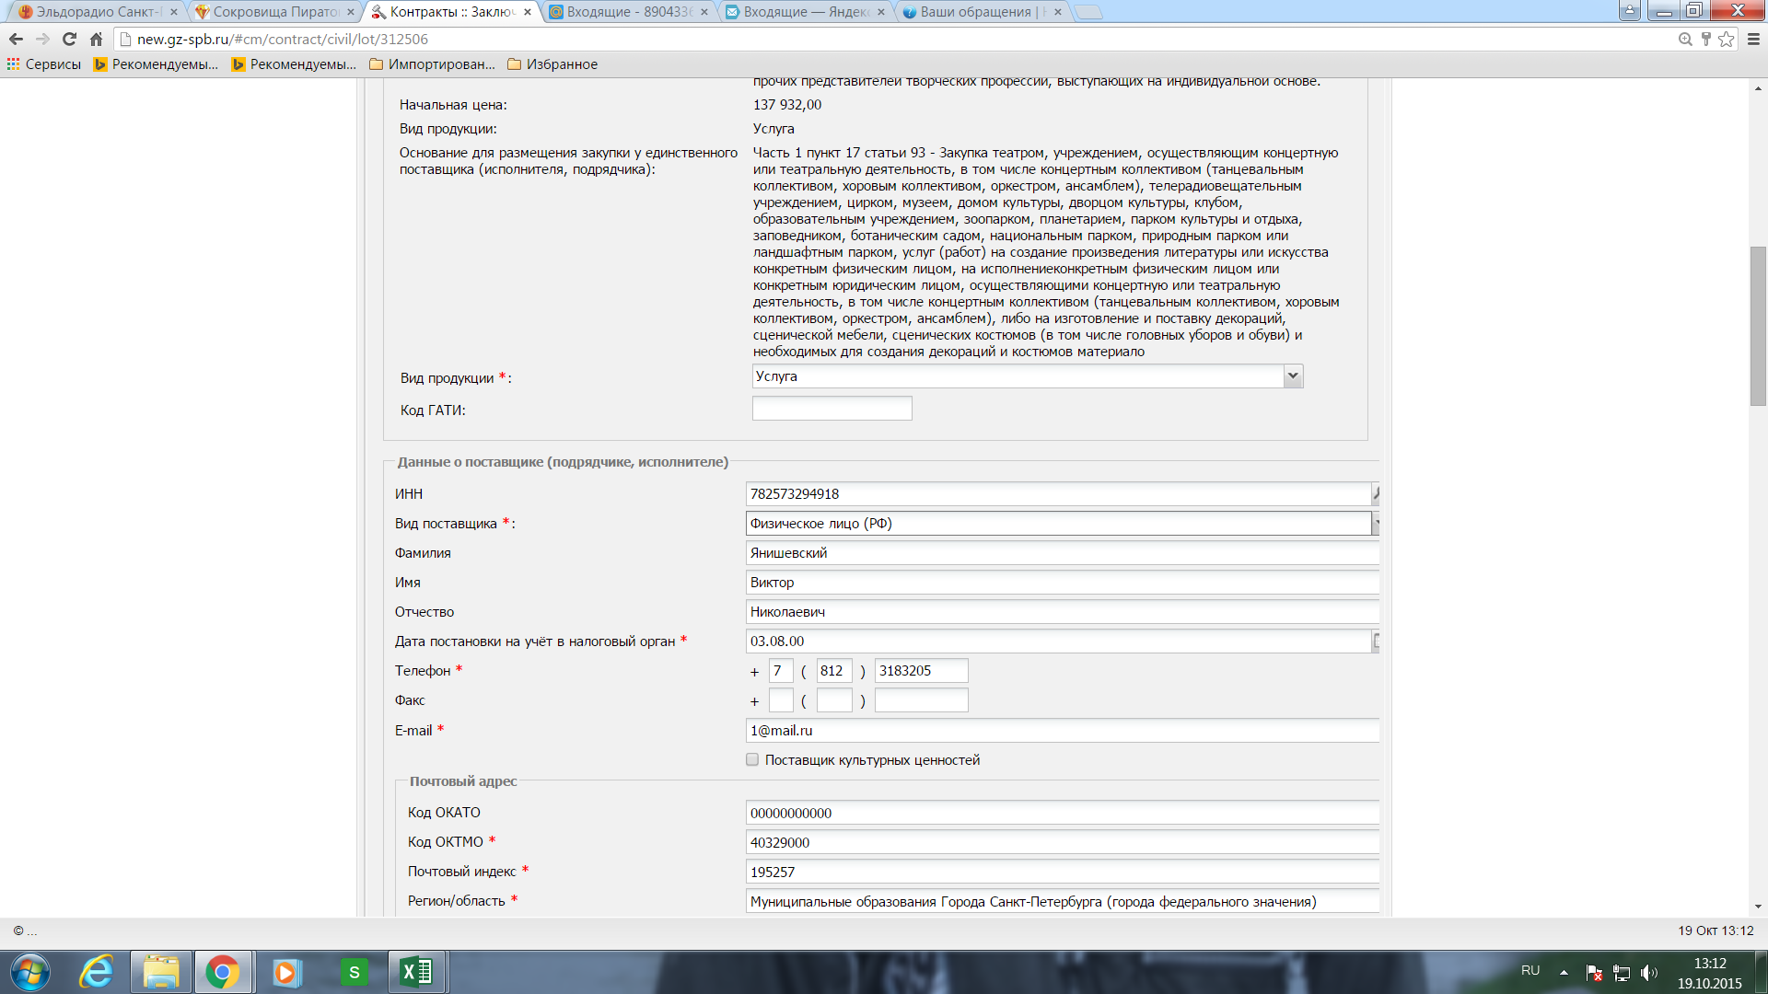Screen dimensions: 1768x994
Task: Click the browser Back arrow
Action: click(x=16, y=39)
